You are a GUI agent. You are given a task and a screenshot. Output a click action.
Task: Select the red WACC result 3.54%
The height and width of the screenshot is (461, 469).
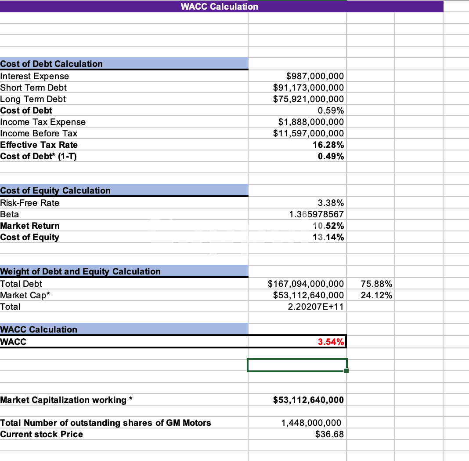tap(331, 341)
